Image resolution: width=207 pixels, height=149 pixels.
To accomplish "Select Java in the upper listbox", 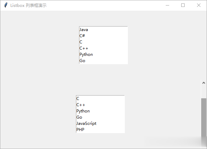I will [103, 30].
